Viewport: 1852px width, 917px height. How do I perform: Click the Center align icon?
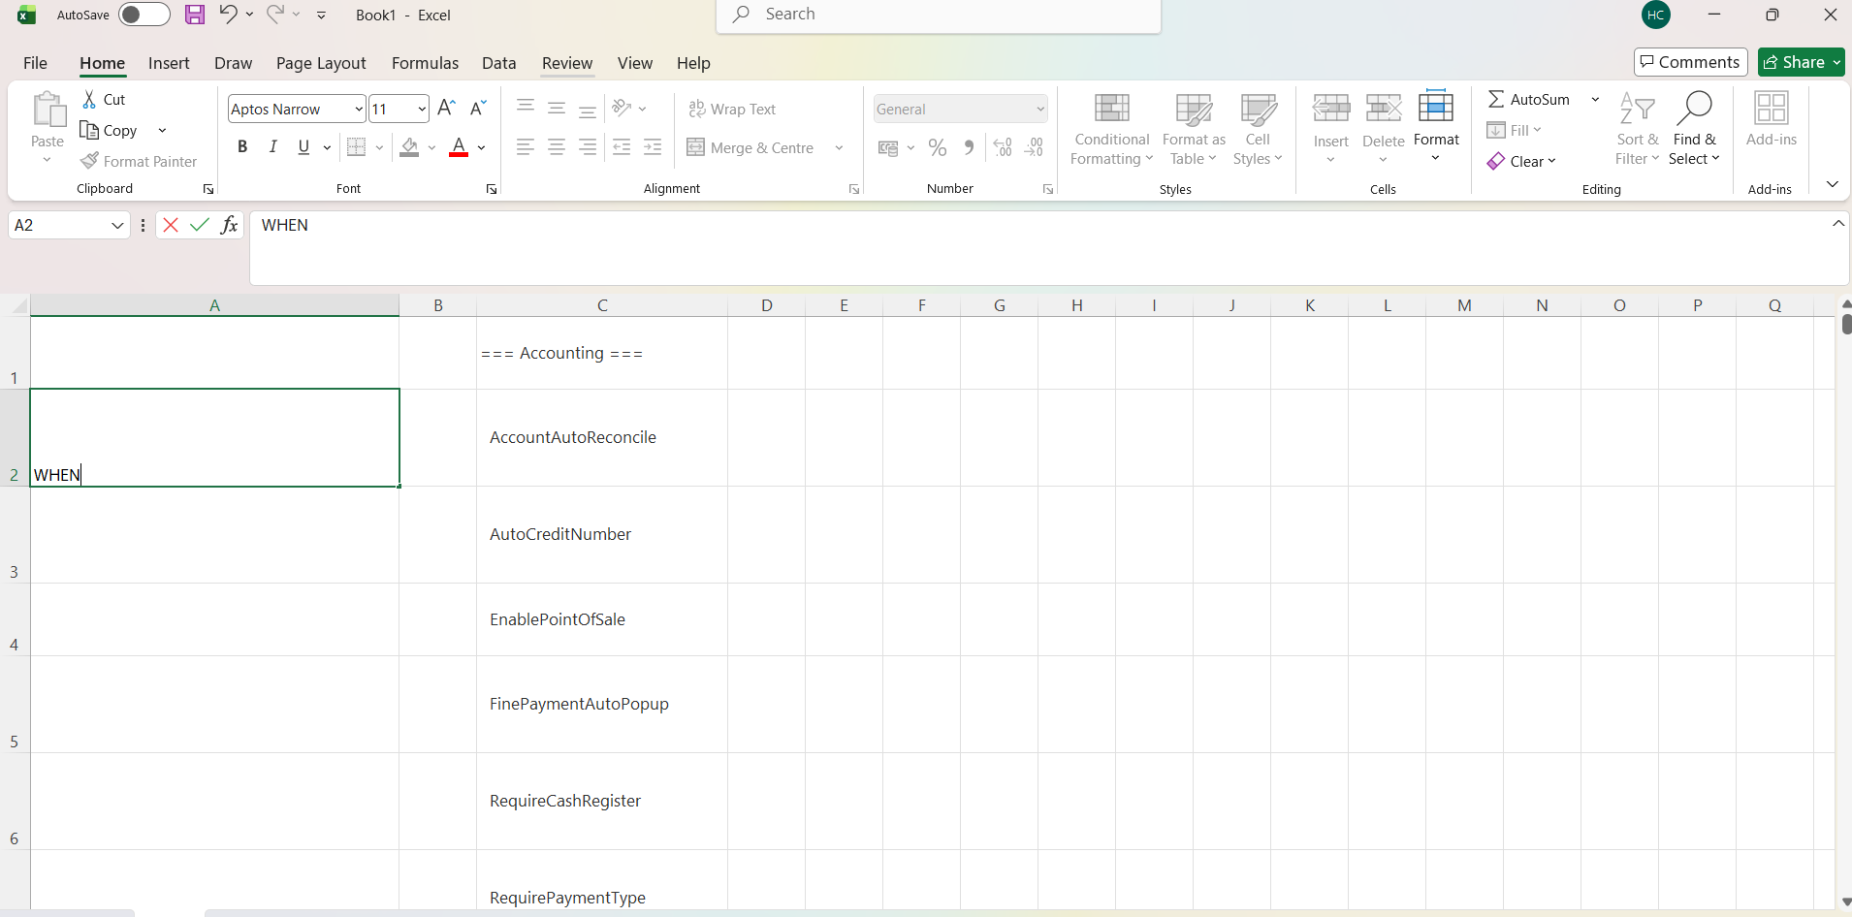point(557,147)
